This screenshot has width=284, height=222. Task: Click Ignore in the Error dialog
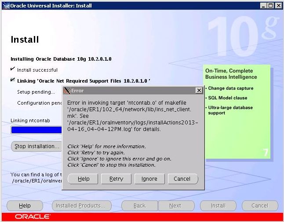click(149, 179)
